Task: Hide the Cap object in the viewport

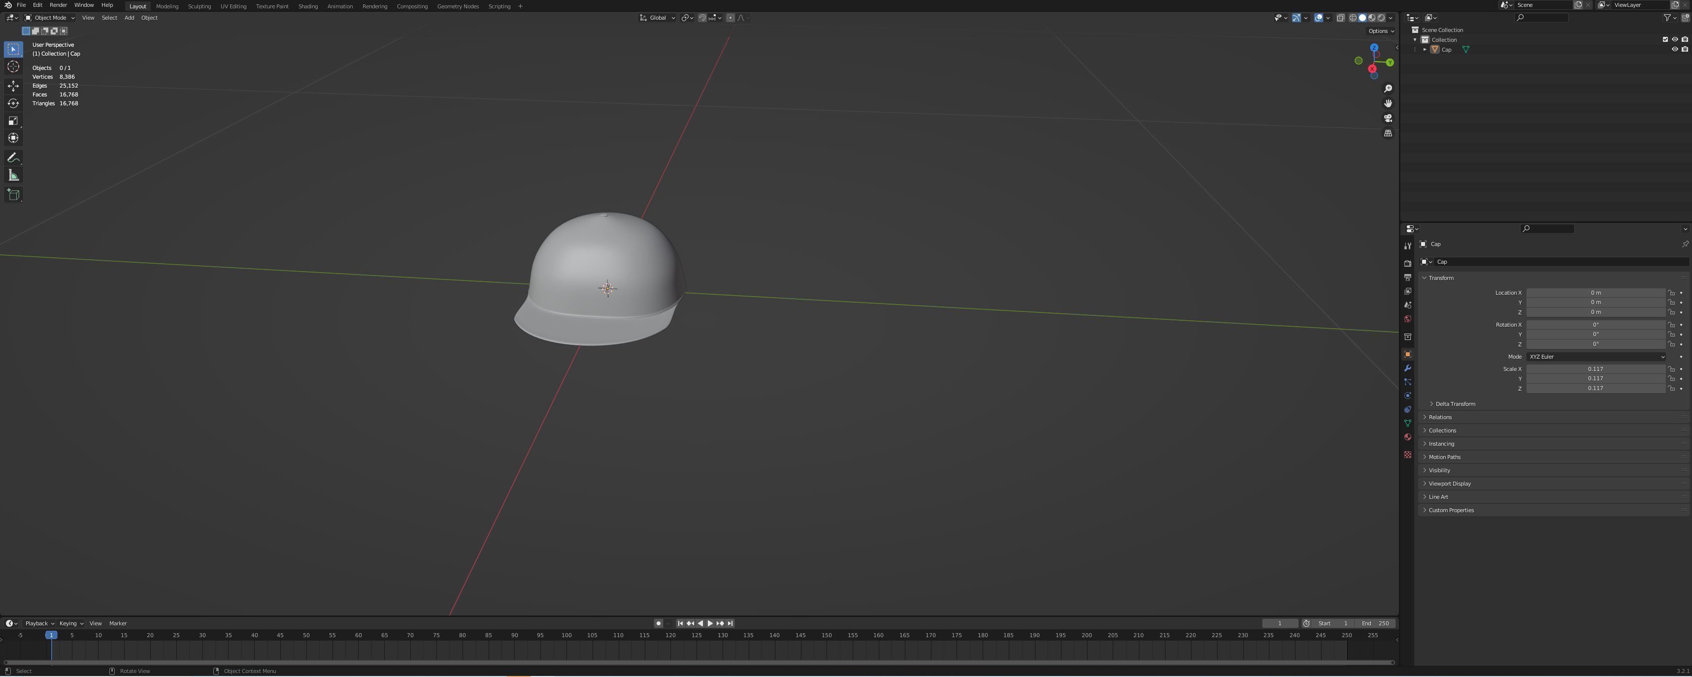Action: (1674, 49)
